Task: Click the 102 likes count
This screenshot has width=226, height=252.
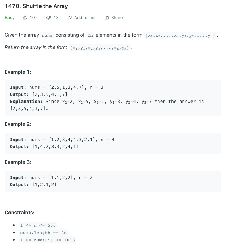Action: coord(34,18)
